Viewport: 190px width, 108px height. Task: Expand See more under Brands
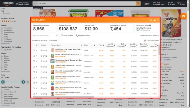[6, 44]
